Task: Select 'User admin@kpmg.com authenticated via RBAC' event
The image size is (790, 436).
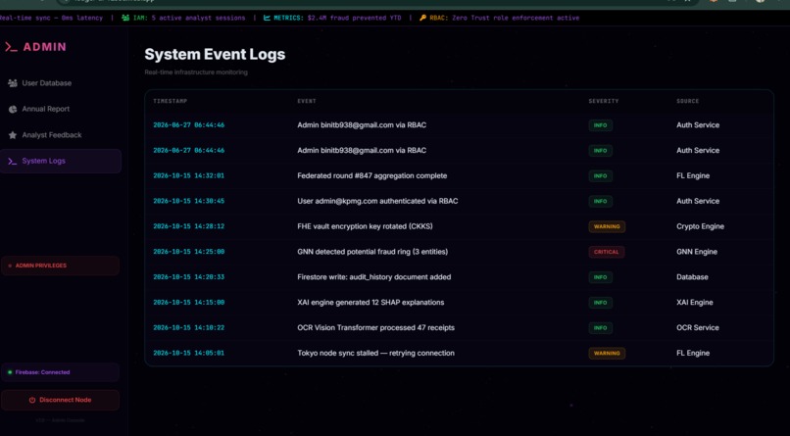Action: point(377,201)
